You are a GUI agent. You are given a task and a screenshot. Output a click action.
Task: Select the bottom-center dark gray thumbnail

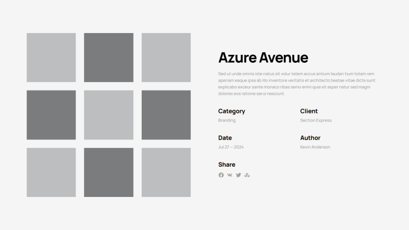click(x=109, y=172)
